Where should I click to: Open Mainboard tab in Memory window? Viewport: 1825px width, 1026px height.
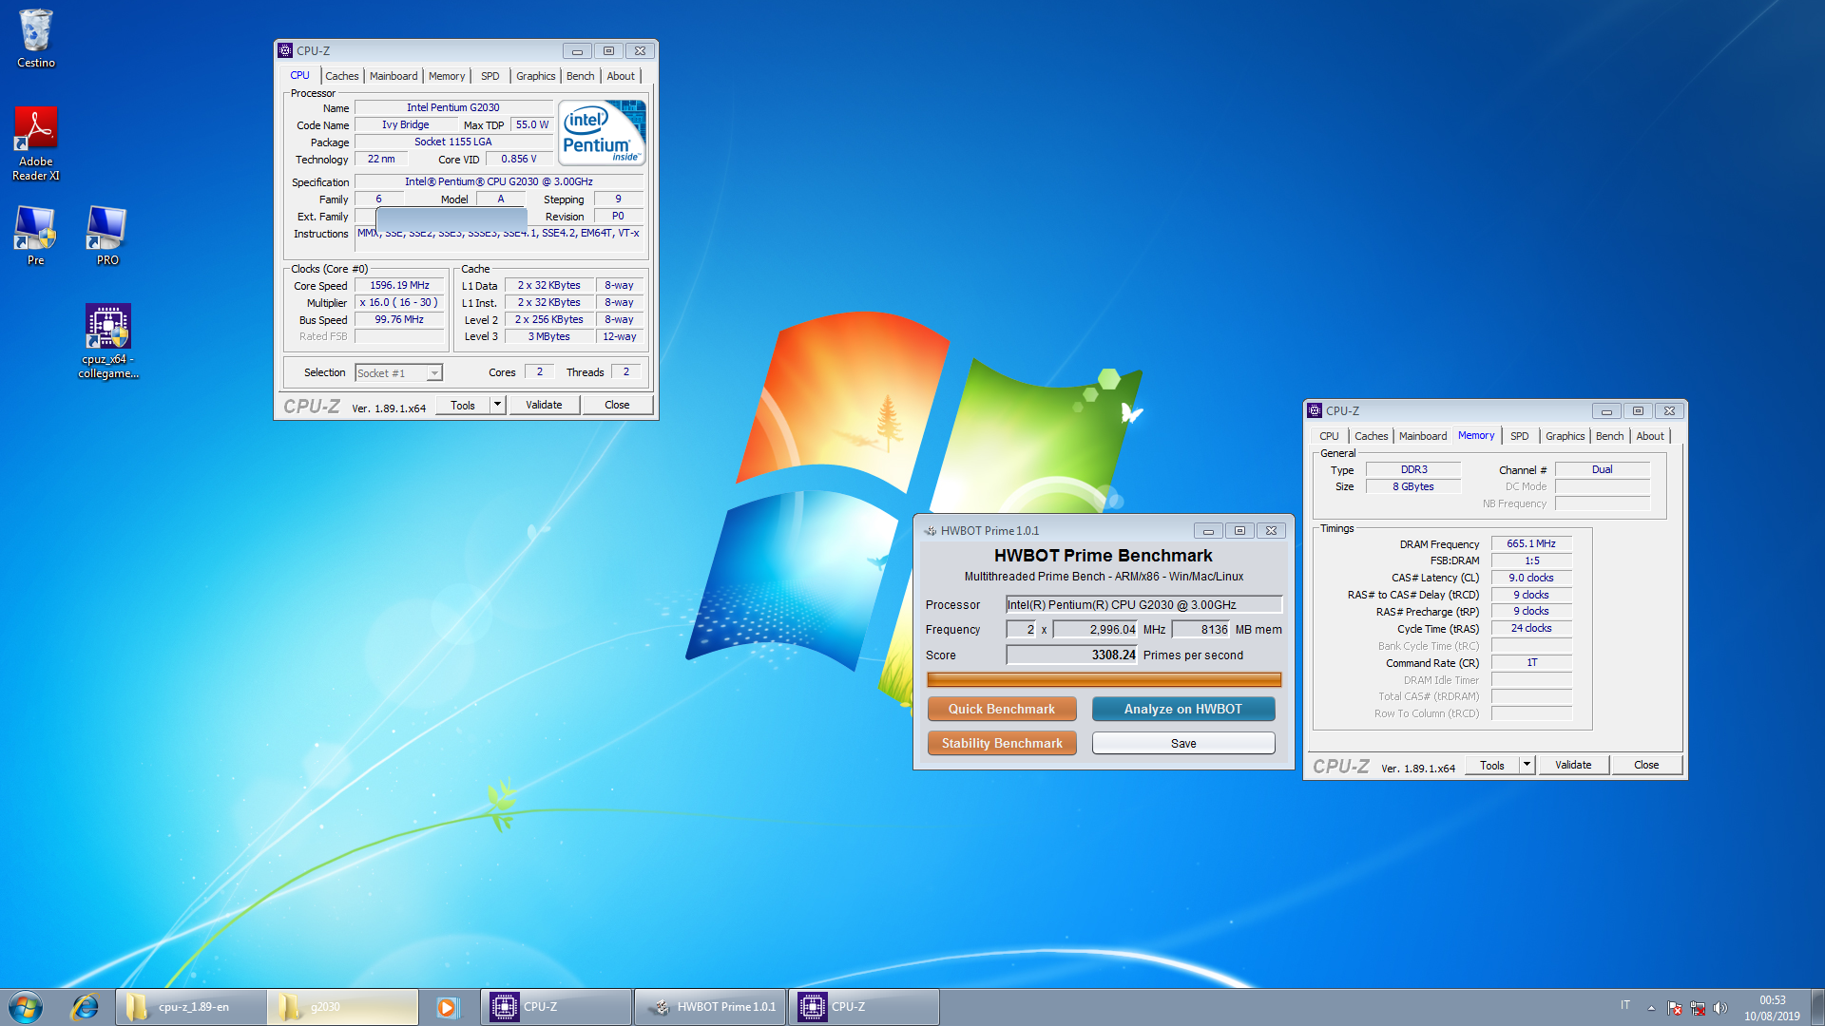(1423, 436)
